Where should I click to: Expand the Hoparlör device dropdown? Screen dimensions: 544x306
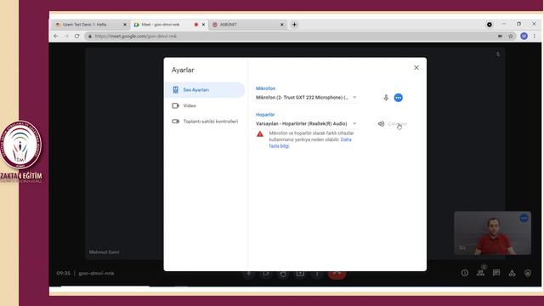pos(306,123)
